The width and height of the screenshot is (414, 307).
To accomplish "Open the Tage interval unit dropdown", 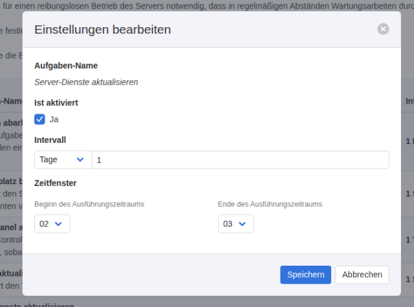I will point(63,160).
